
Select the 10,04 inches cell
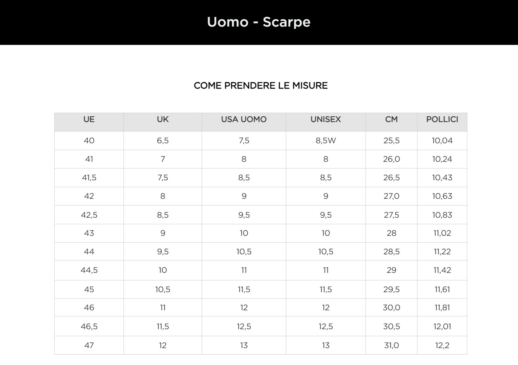click(x=442, y=140)
